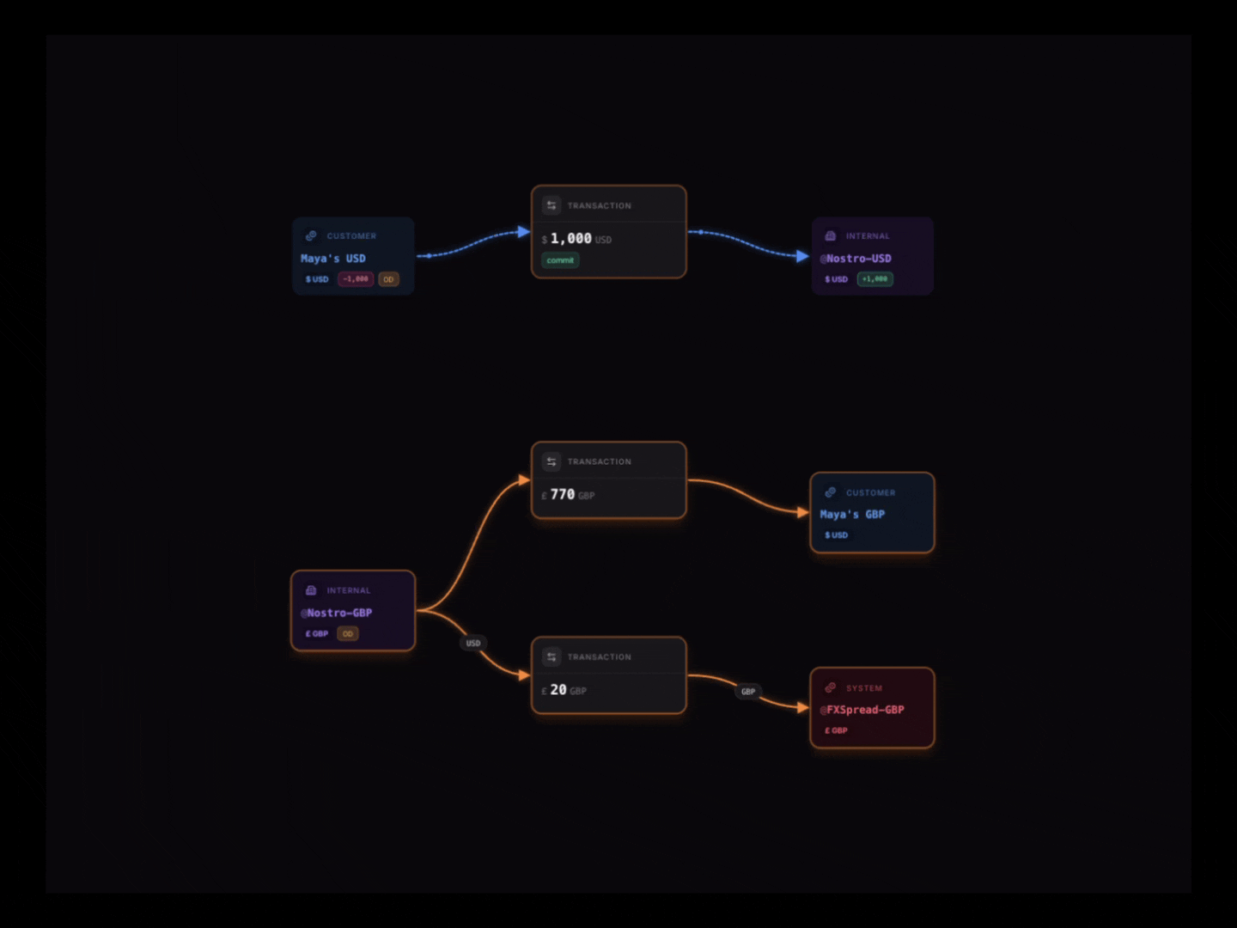
Task: Select the swap icon on the 770 GBP transaction
Action: [x=551, y=461]
